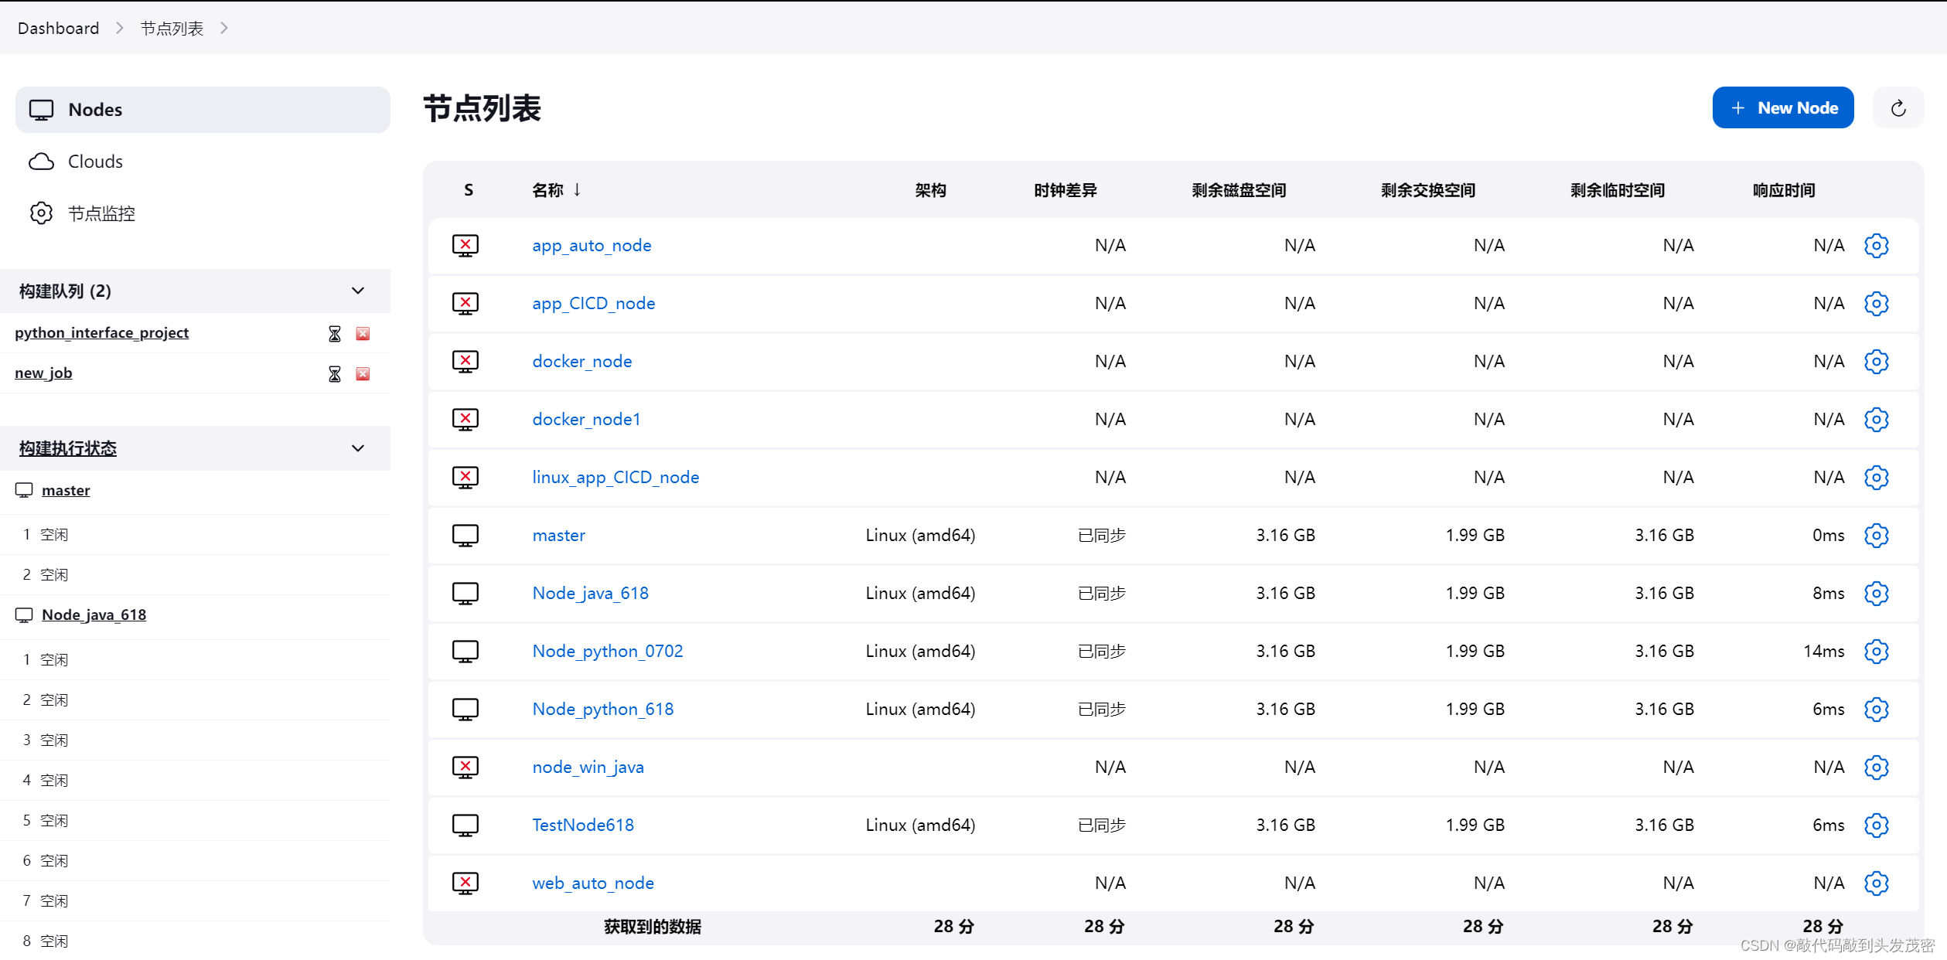Go to Dashboard breadcrumb
Viewport: 1947px width, 960px height.
pos(58,29)
